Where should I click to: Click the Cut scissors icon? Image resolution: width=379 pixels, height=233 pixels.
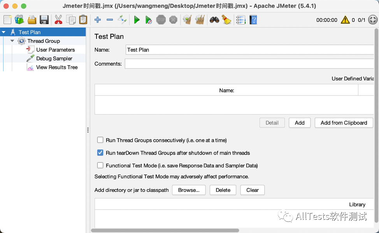click(x=58, y=20)
